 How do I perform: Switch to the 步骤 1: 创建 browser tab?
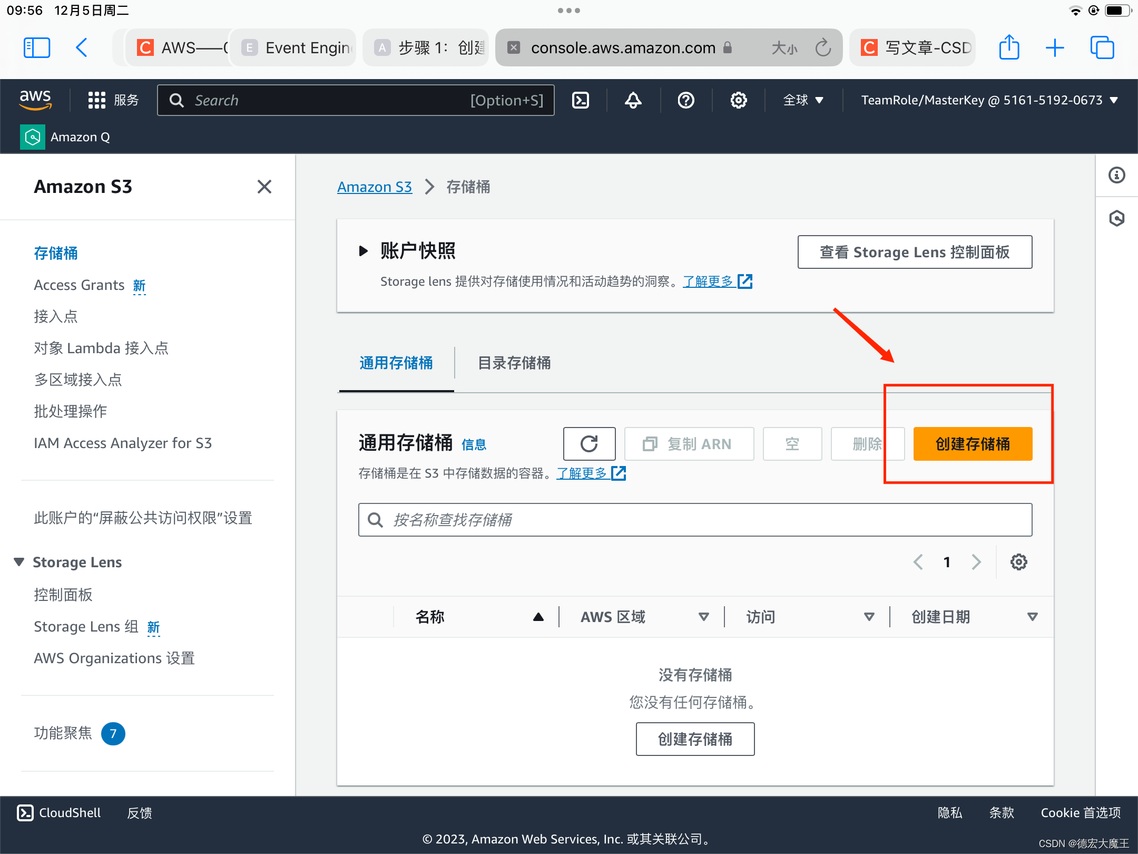coord(426,48)
